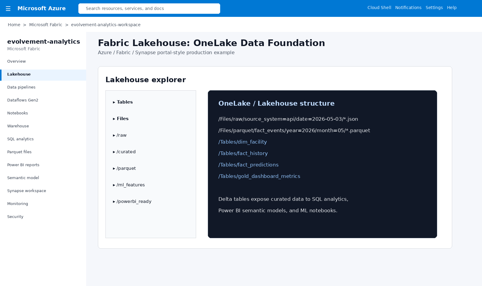The height and width of the screenshot is (286, 482).
Task: Expand the /curated folder
Action: pyautogui.click(x=124, y=152)
